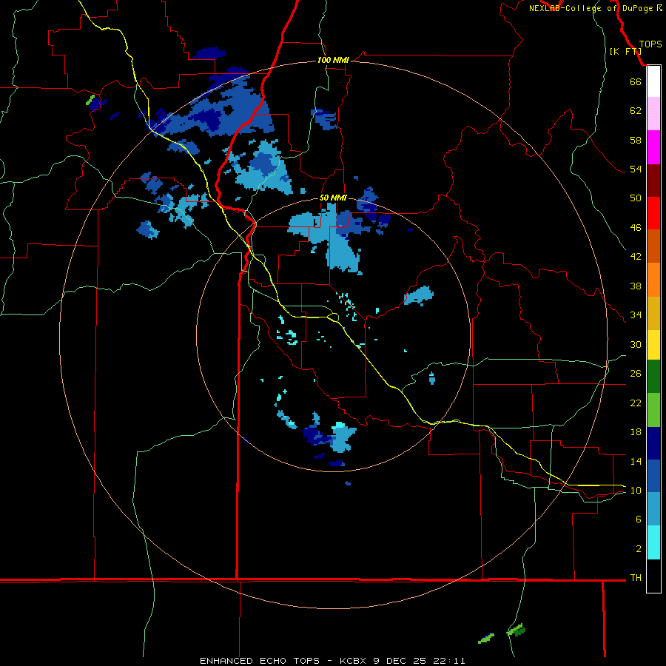
Task: Click the 'ENHANCED ECHO TOPS' caption text
Action: tap(260, 661)
